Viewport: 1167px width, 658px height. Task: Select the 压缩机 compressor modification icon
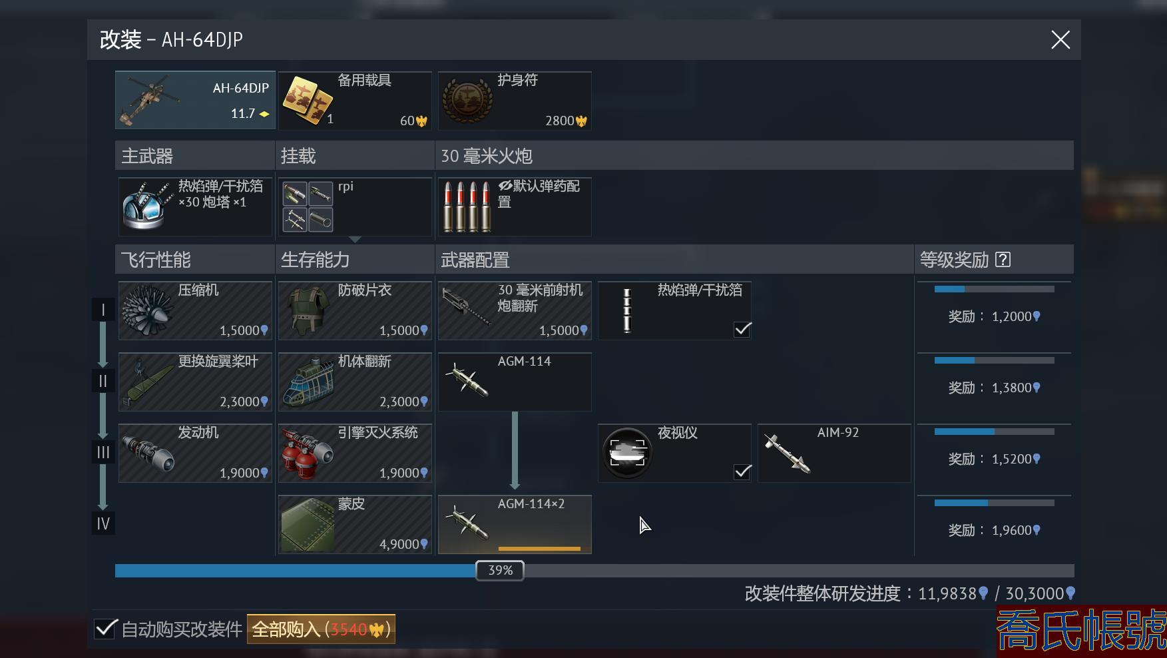click(195, 310)
